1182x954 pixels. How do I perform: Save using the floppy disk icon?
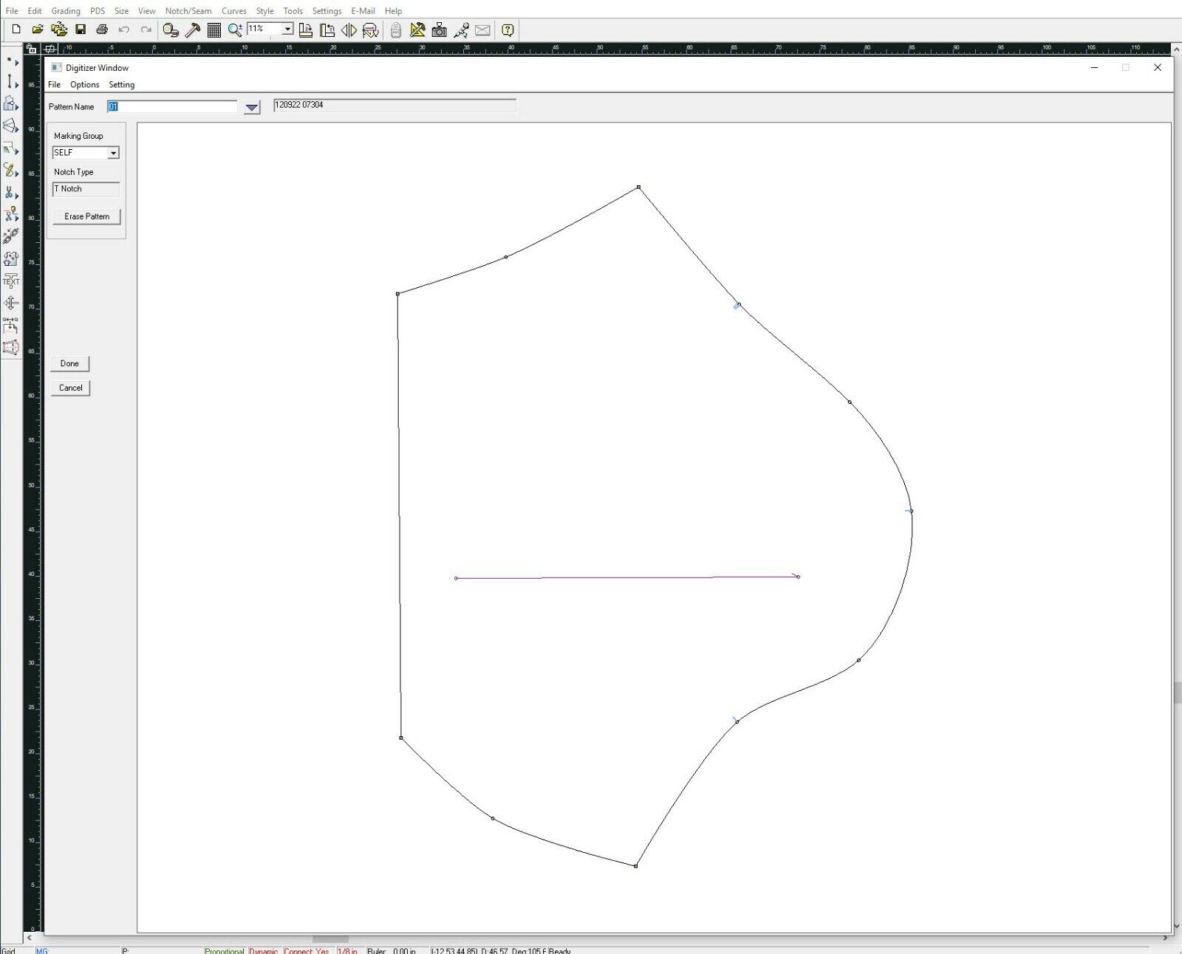(81, 30)
